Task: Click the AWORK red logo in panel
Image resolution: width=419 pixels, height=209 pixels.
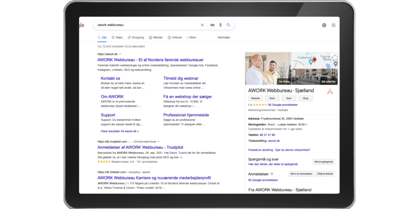Action: click(x=330, y=91)
